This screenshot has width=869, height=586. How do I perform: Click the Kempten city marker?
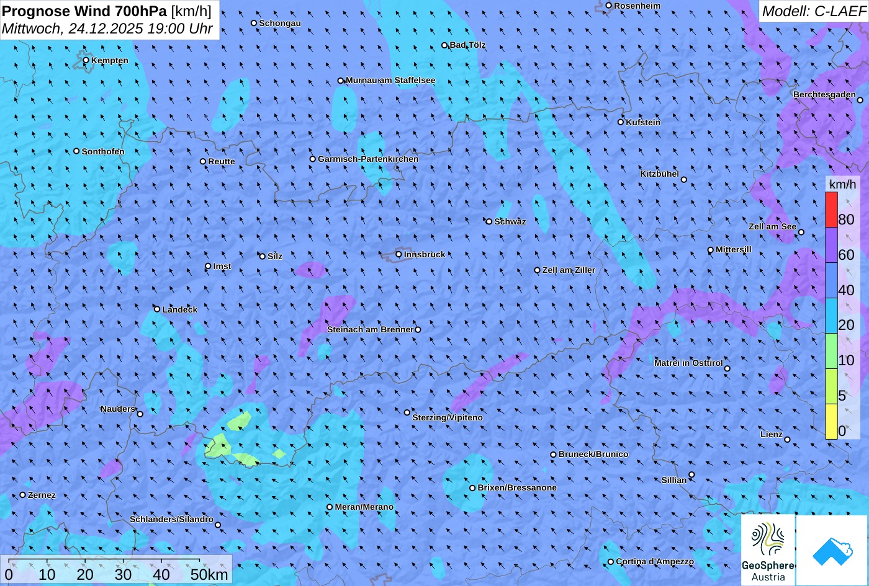point(86,60)
